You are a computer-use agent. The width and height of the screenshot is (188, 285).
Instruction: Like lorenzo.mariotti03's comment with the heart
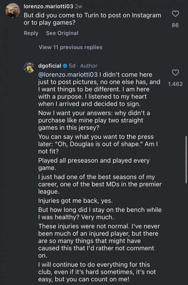click(176, 13)
